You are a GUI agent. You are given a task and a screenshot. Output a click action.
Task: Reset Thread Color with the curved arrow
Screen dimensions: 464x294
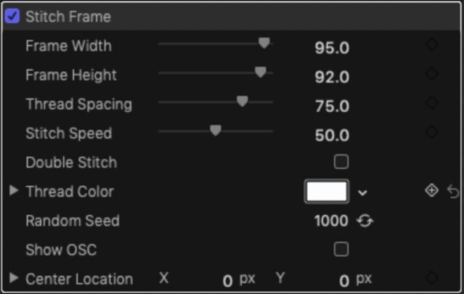click(x=453, y=192)
